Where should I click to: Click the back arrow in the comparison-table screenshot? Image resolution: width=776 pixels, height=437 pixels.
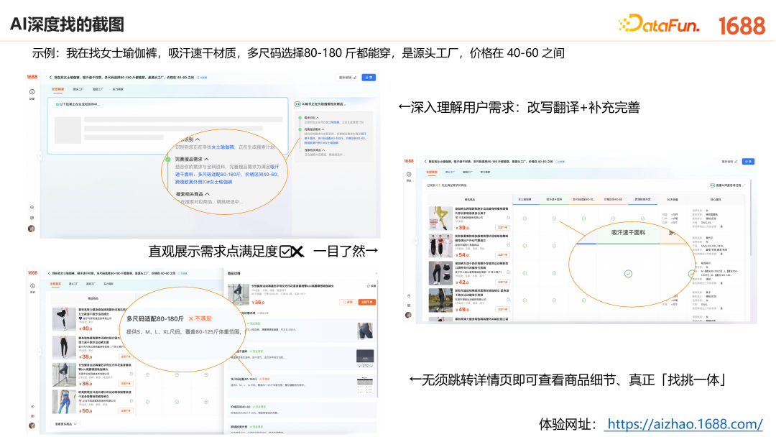(x=425, y=161)
